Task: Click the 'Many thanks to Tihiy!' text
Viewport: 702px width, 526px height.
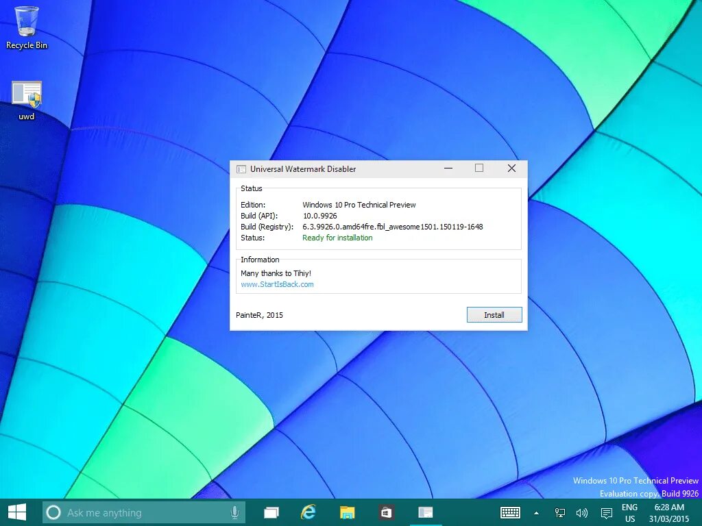Action: coord(276,273)
